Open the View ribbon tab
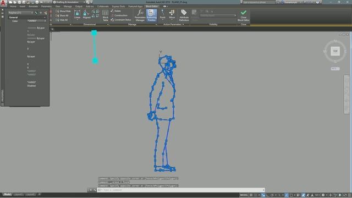 click(58, 7)
